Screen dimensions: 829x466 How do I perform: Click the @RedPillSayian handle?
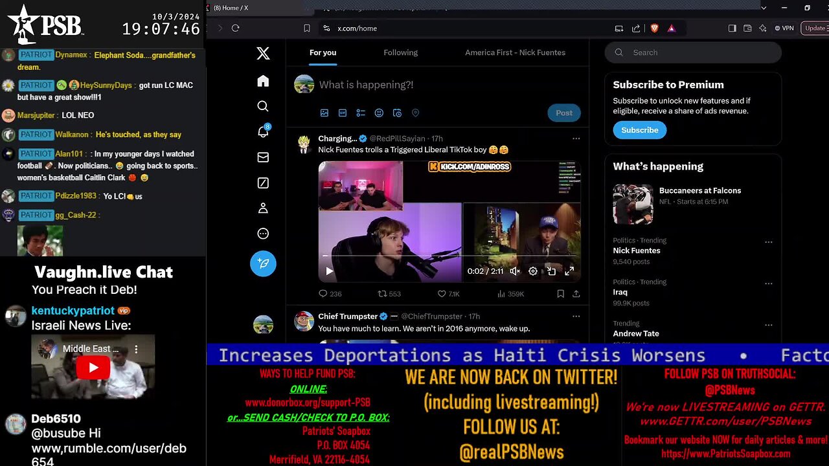[x=399, y=139]
